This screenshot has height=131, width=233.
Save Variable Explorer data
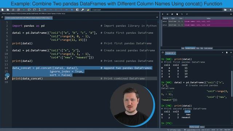point(167,14)
